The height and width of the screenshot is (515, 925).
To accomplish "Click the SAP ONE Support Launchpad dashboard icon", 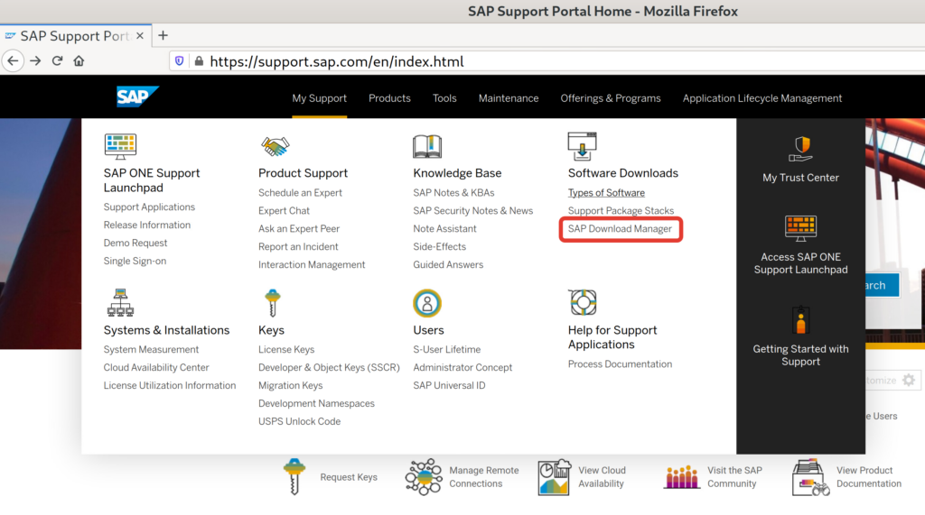I will pos(120,146).
